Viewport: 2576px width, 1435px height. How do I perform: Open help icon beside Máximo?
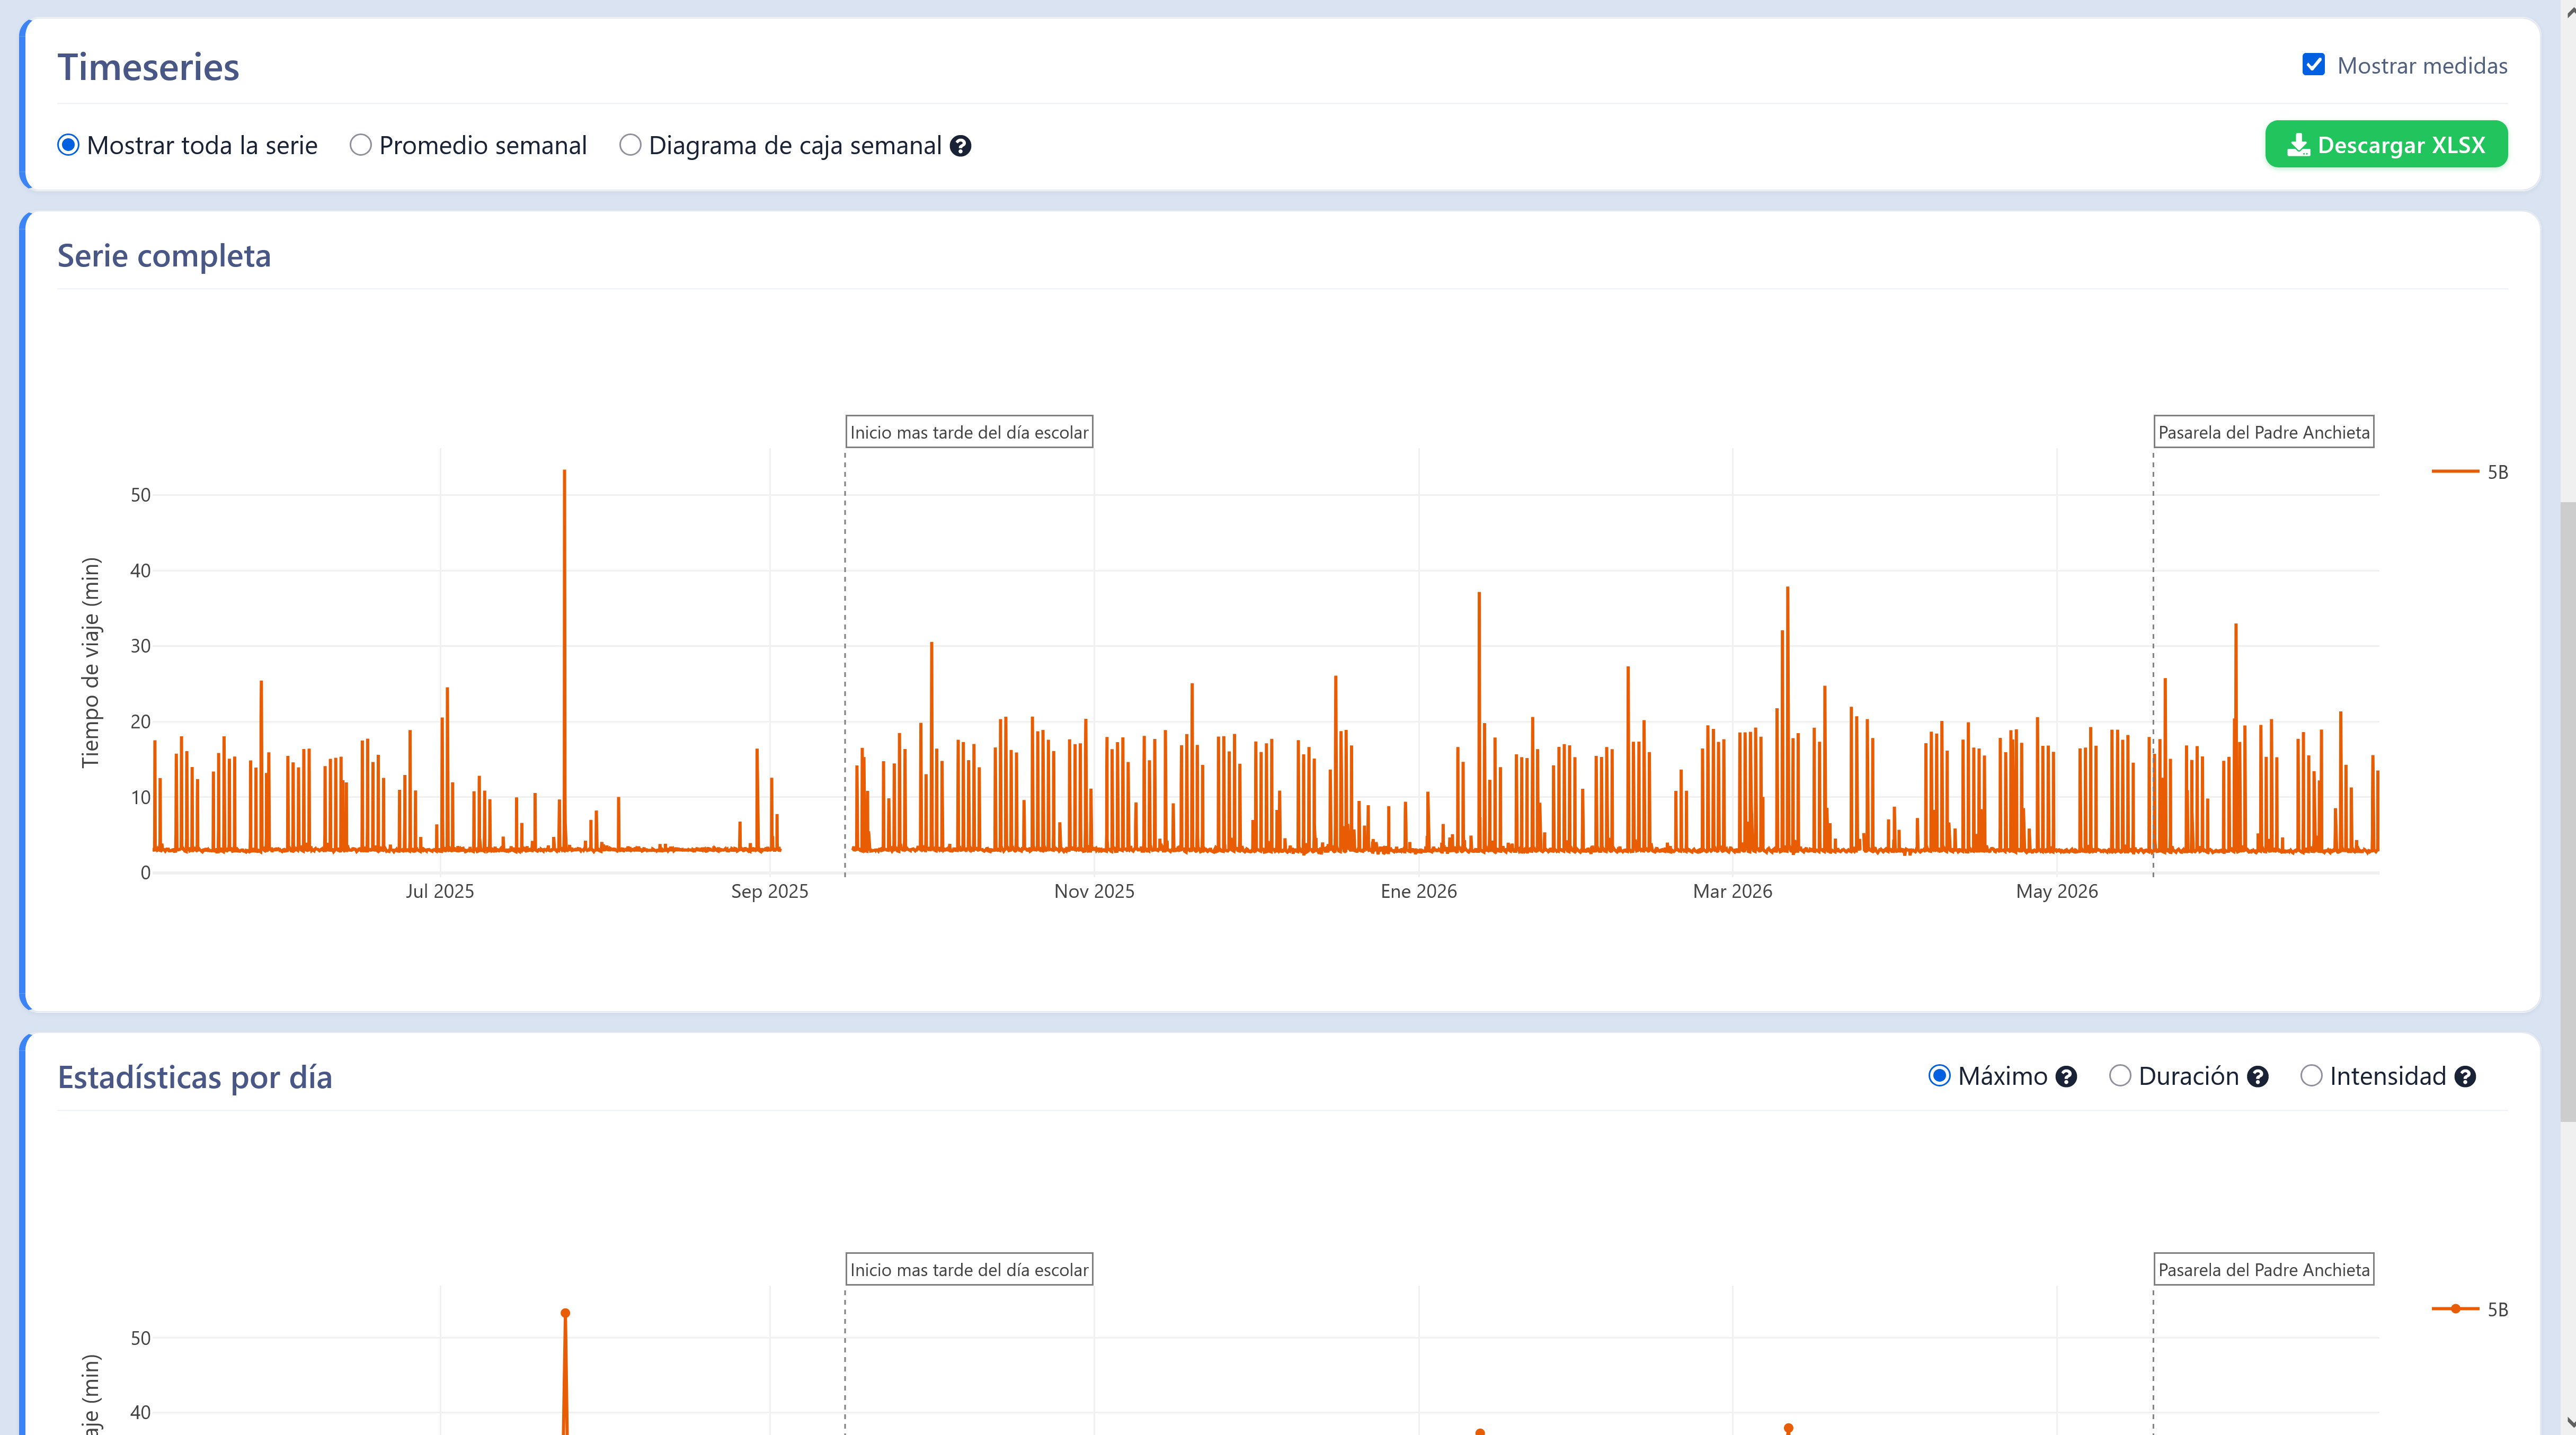tap(2066, 1077)
